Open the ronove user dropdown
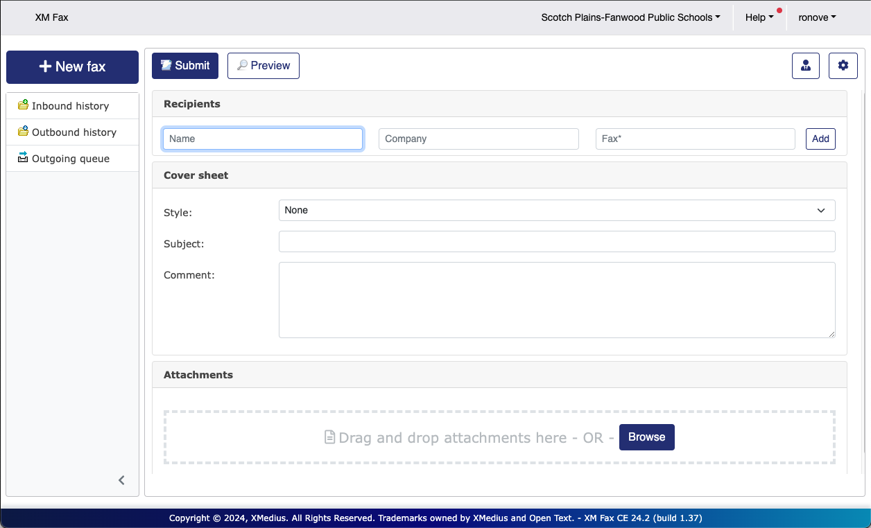 (817, 17)
